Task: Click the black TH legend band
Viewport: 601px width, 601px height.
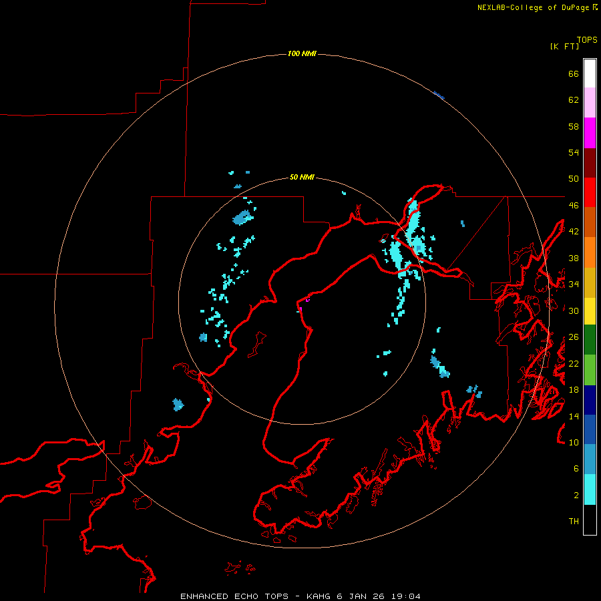Action: [590, 520]
